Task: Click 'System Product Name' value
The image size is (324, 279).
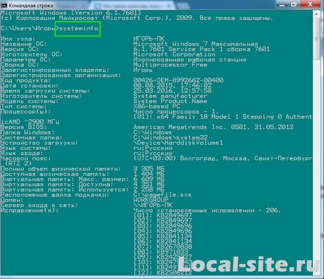Action: point(170,101)
